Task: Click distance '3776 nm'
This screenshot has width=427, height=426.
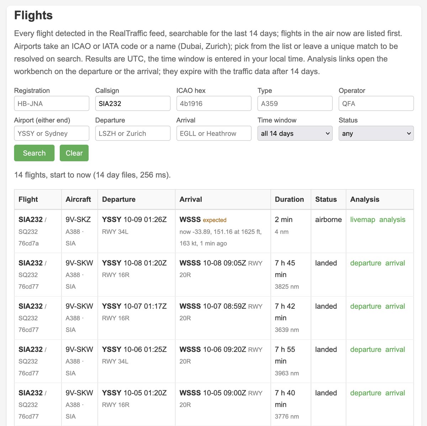Action: coord(287,416)
